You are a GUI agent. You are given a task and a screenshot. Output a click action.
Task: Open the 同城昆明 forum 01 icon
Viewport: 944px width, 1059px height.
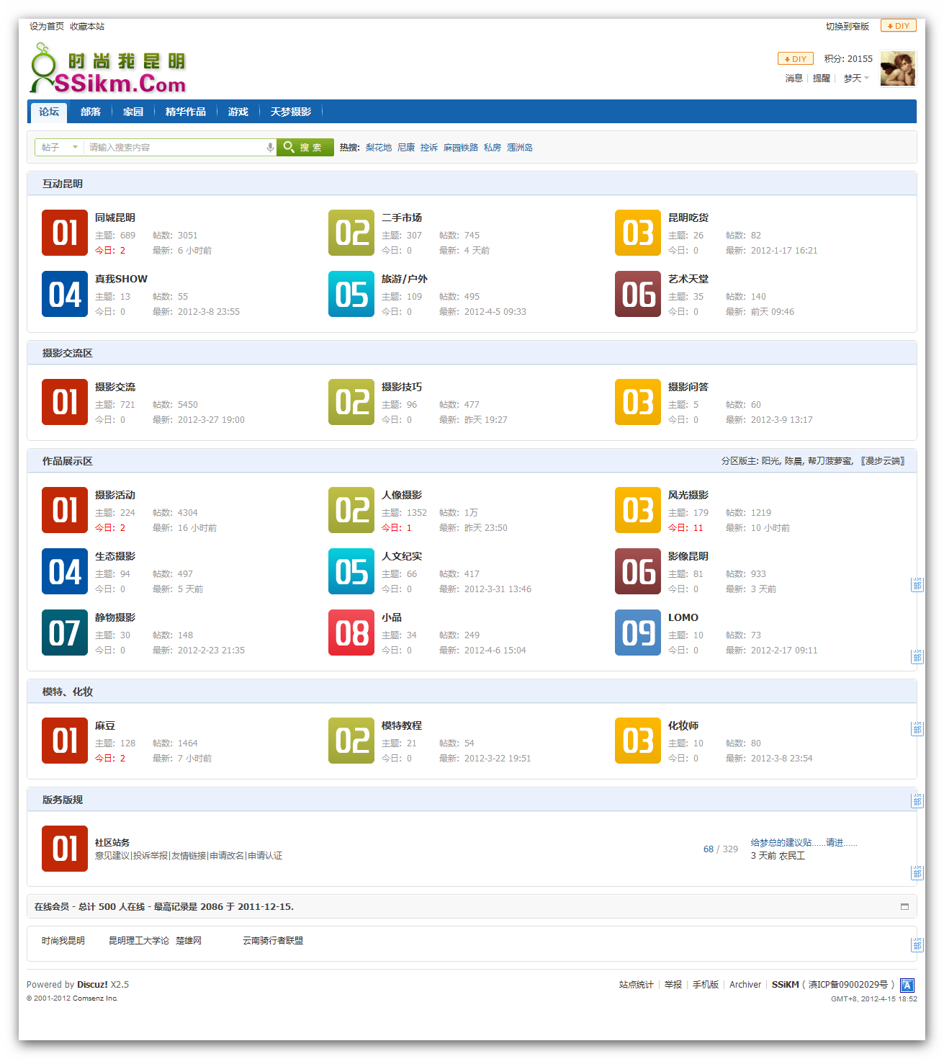pos(65,233)
